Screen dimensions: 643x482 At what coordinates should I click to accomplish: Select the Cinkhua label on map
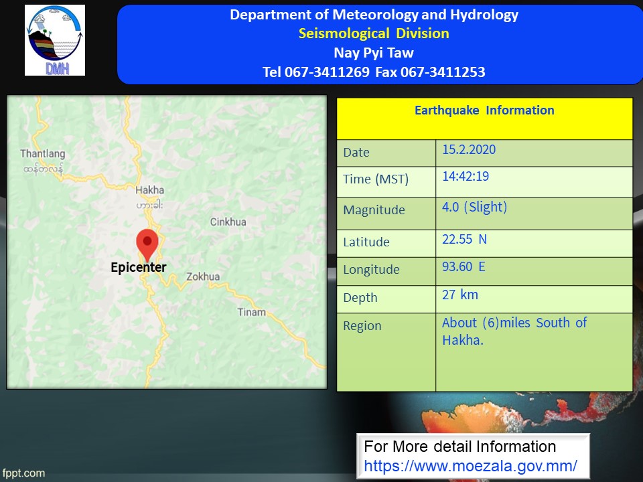[228, 222]
